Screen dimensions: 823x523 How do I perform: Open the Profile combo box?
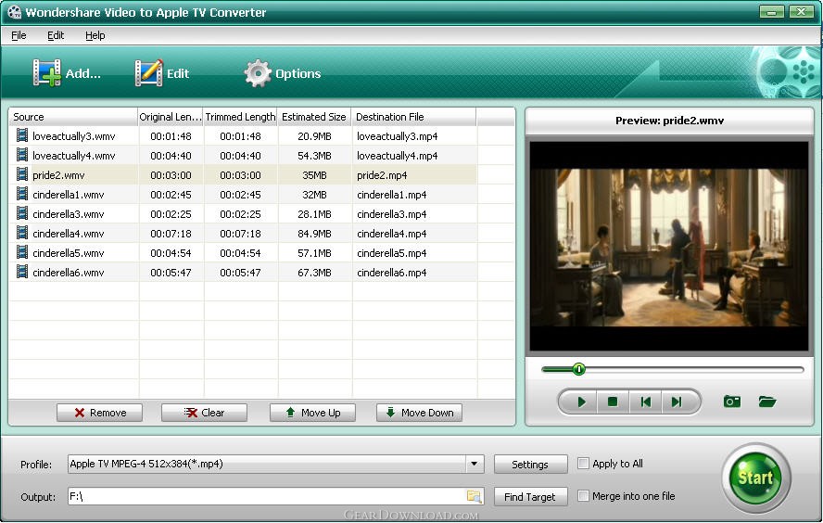[275, 464]
